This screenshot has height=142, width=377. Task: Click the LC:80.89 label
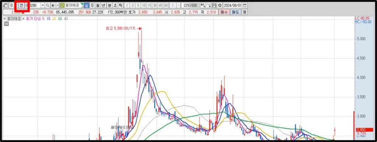362,18
